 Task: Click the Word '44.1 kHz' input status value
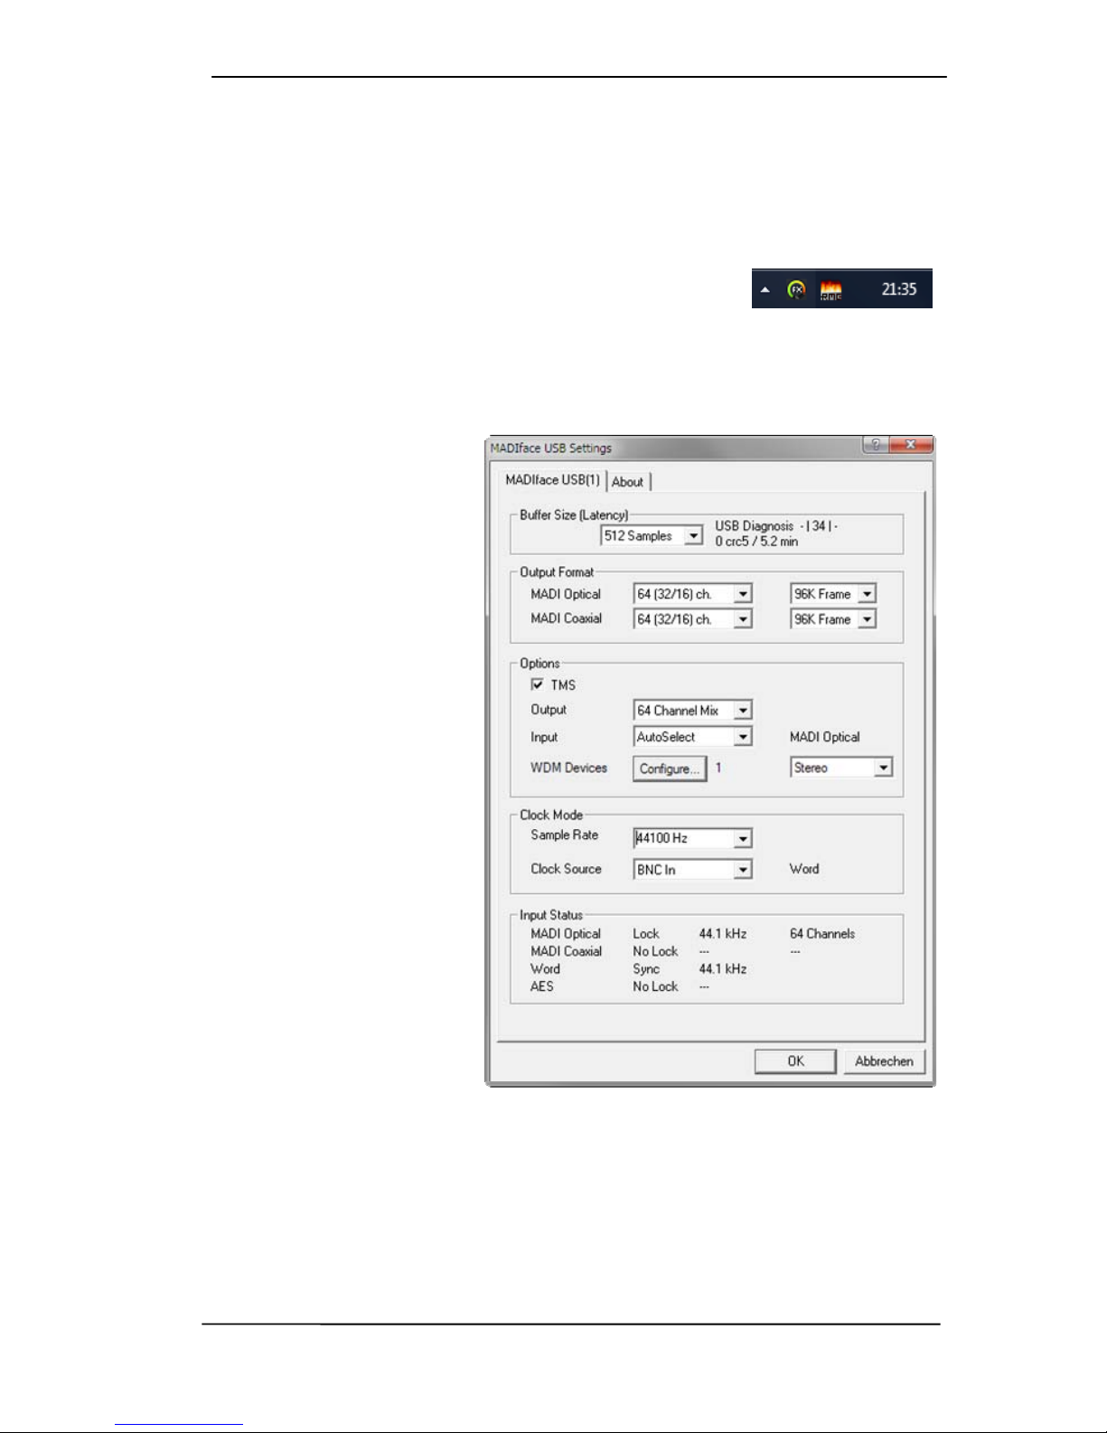723,969
